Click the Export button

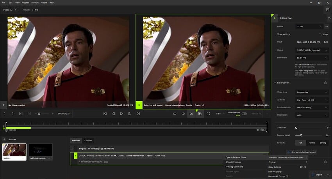click(x=317, y=175)
